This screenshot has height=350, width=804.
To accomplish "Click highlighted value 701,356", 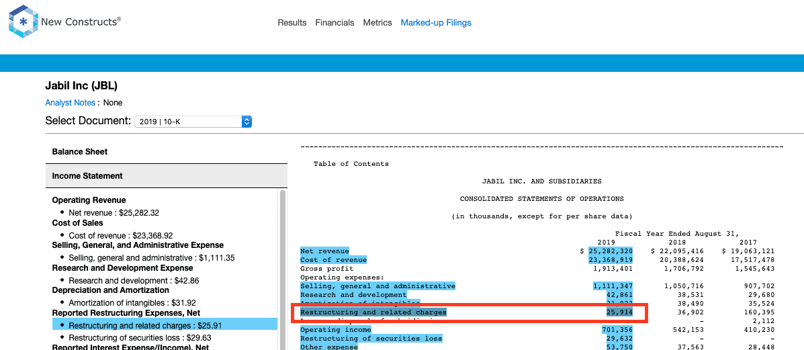I will click(617, 329).
